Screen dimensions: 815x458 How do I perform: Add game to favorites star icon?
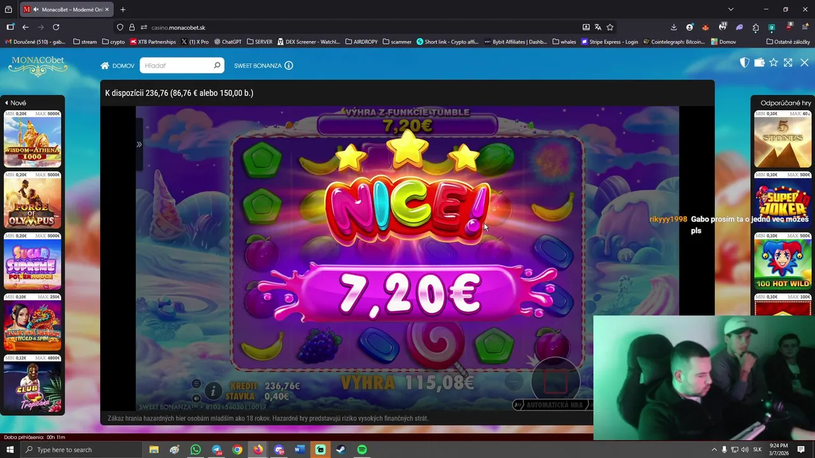[774, 62]
